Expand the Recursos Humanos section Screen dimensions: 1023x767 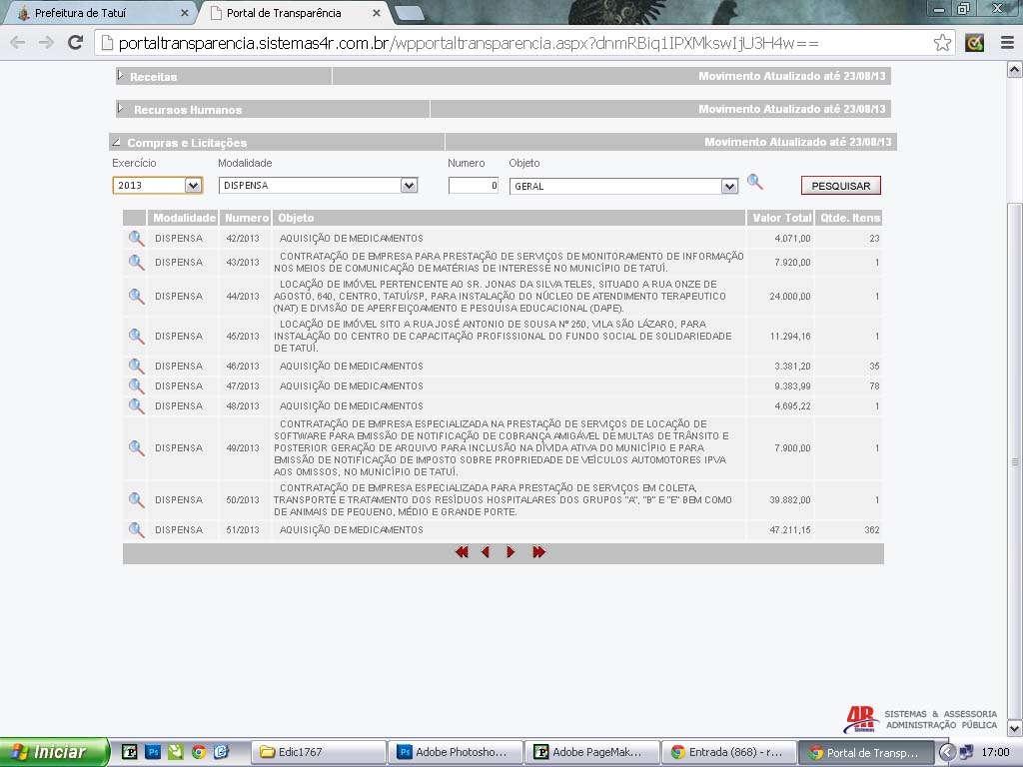[x=121, y=109]
